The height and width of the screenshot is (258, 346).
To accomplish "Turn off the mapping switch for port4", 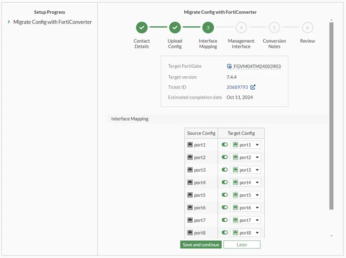I will (x=225, y=182).
